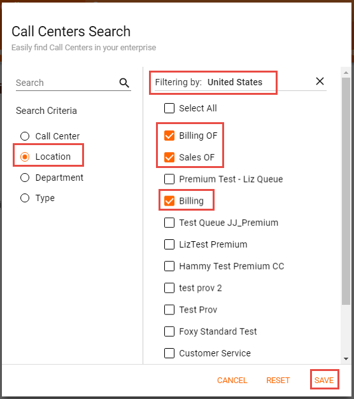This screenshot has height=399, width=354.
Task: Click the vertical scrollbar thumb
Action: 346,191
